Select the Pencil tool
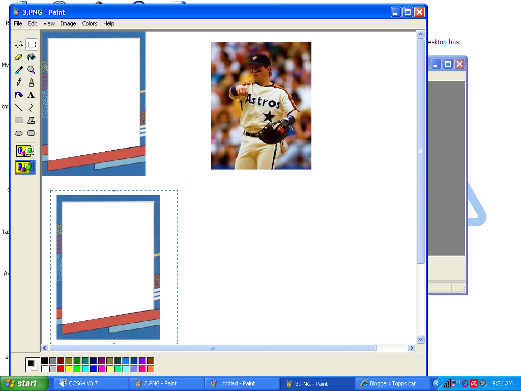The height and width of the screenshot is (391, 521). pos(19,82)
